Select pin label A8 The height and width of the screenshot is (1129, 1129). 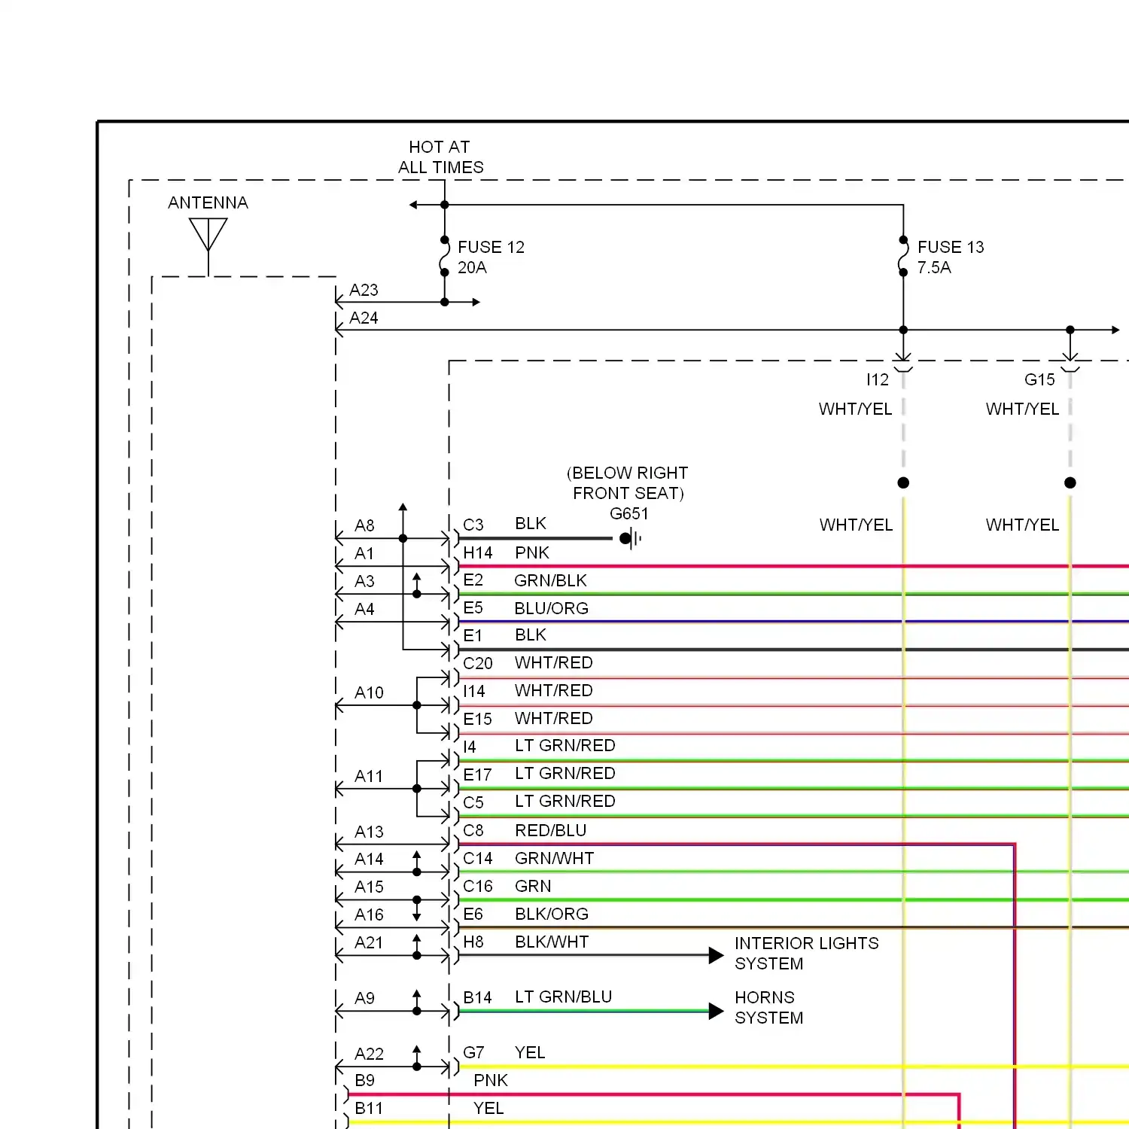pyautogui.click(x=364, y=525)
